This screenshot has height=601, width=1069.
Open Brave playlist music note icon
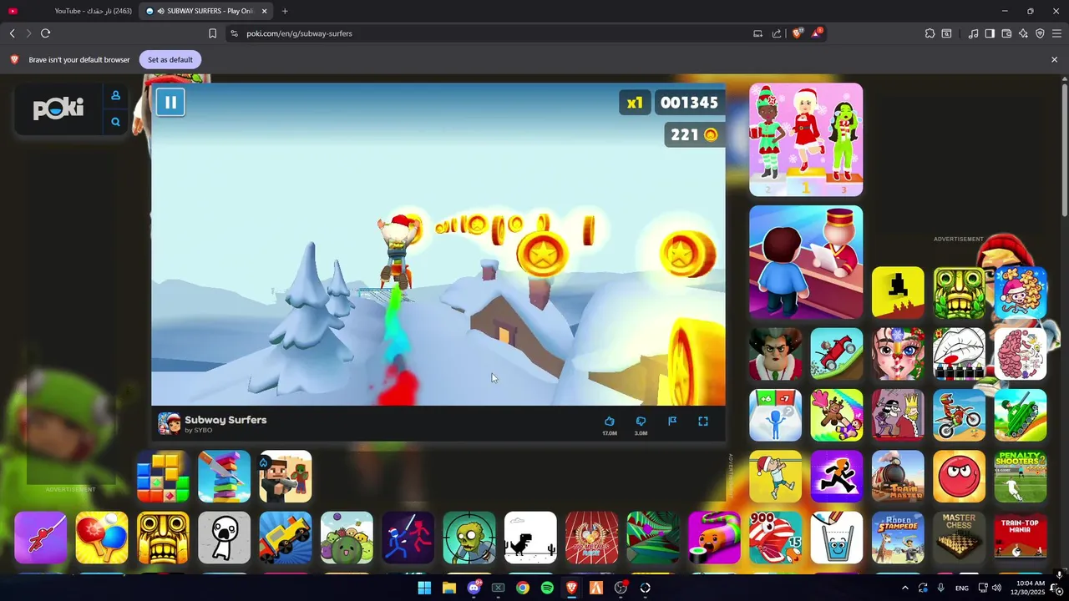pos(973,33)
